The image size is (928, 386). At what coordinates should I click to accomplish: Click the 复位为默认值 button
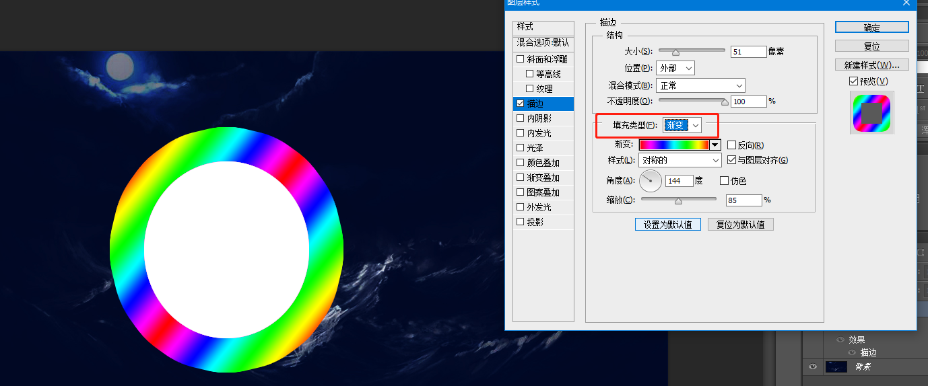point(741,225)
